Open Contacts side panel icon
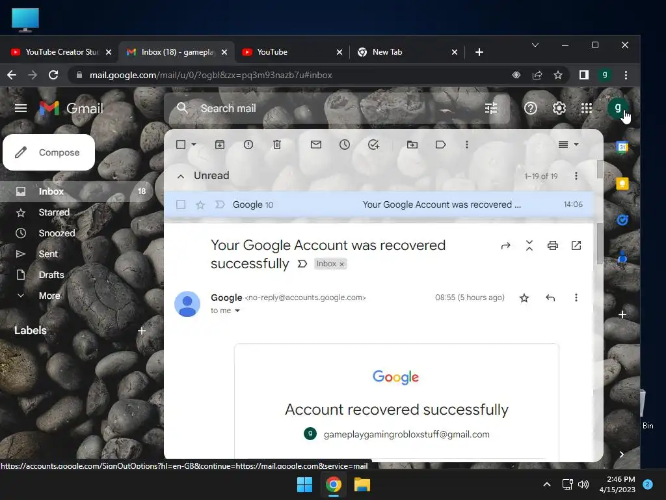 [x=622, y=257]
